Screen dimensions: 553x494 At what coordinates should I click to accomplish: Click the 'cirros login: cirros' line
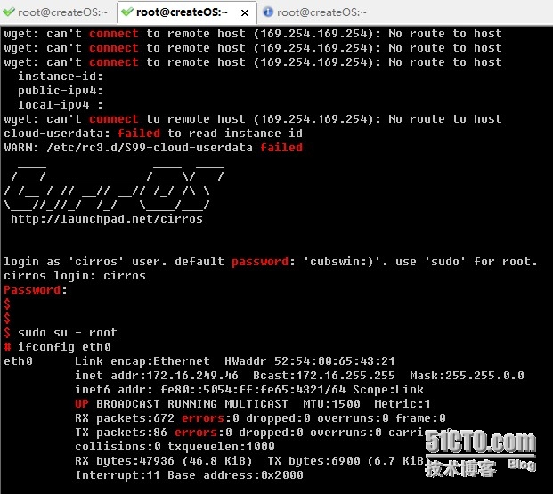[x=75, y=276]
